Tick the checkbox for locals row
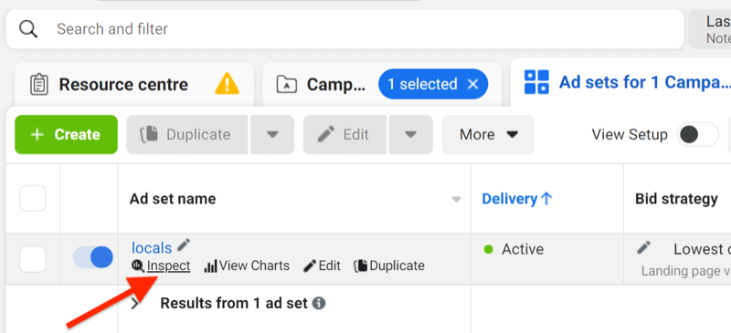The height and width of the screenshot is (333, 731). click(33, 259)
